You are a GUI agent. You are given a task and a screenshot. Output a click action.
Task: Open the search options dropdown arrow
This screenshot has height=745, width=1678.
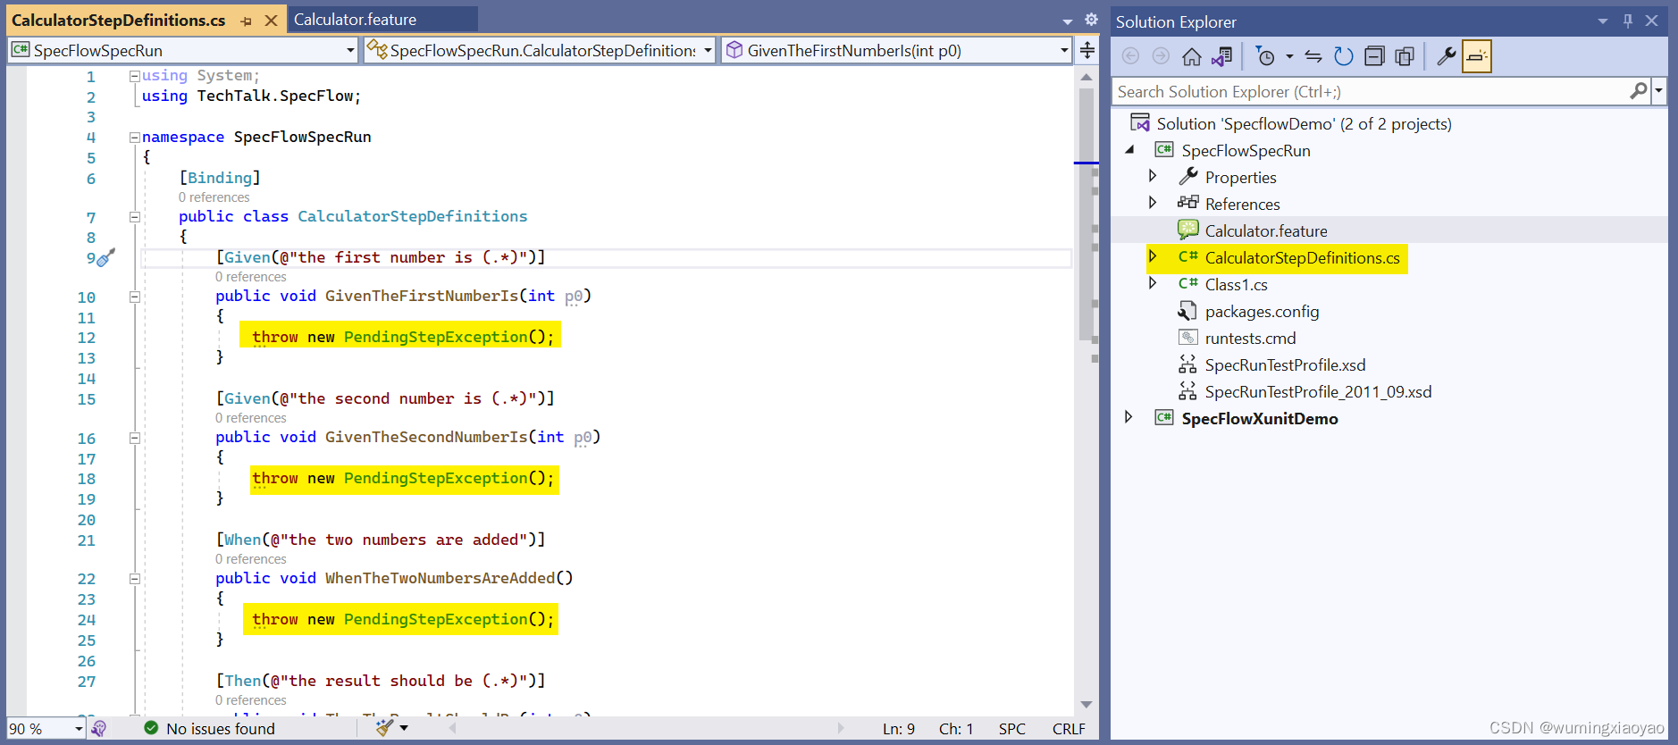tap(1659, 91)
